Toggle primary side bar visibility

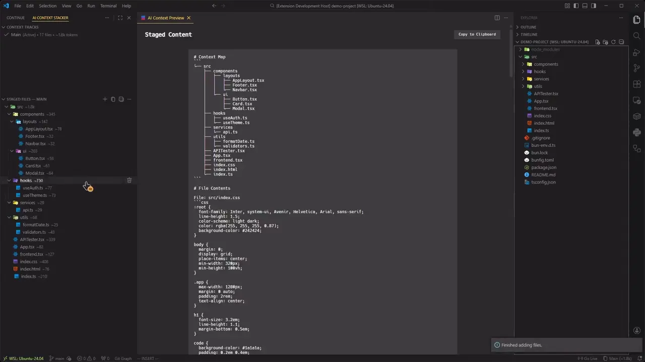click(576, 6)
